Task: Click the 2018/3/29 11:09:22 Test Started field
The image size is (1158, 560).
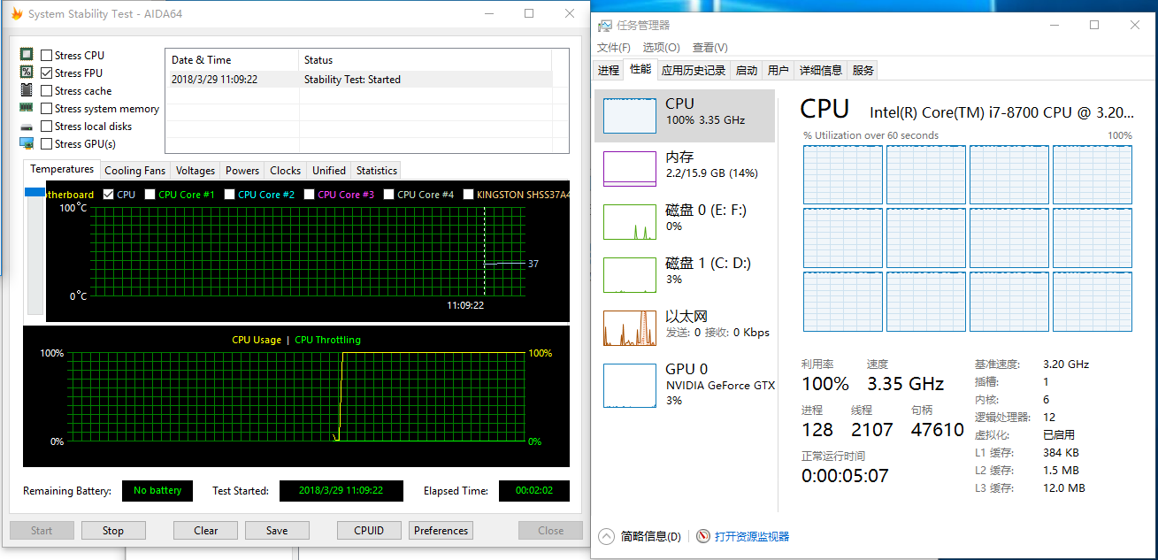Action: [x=341, y=490]
